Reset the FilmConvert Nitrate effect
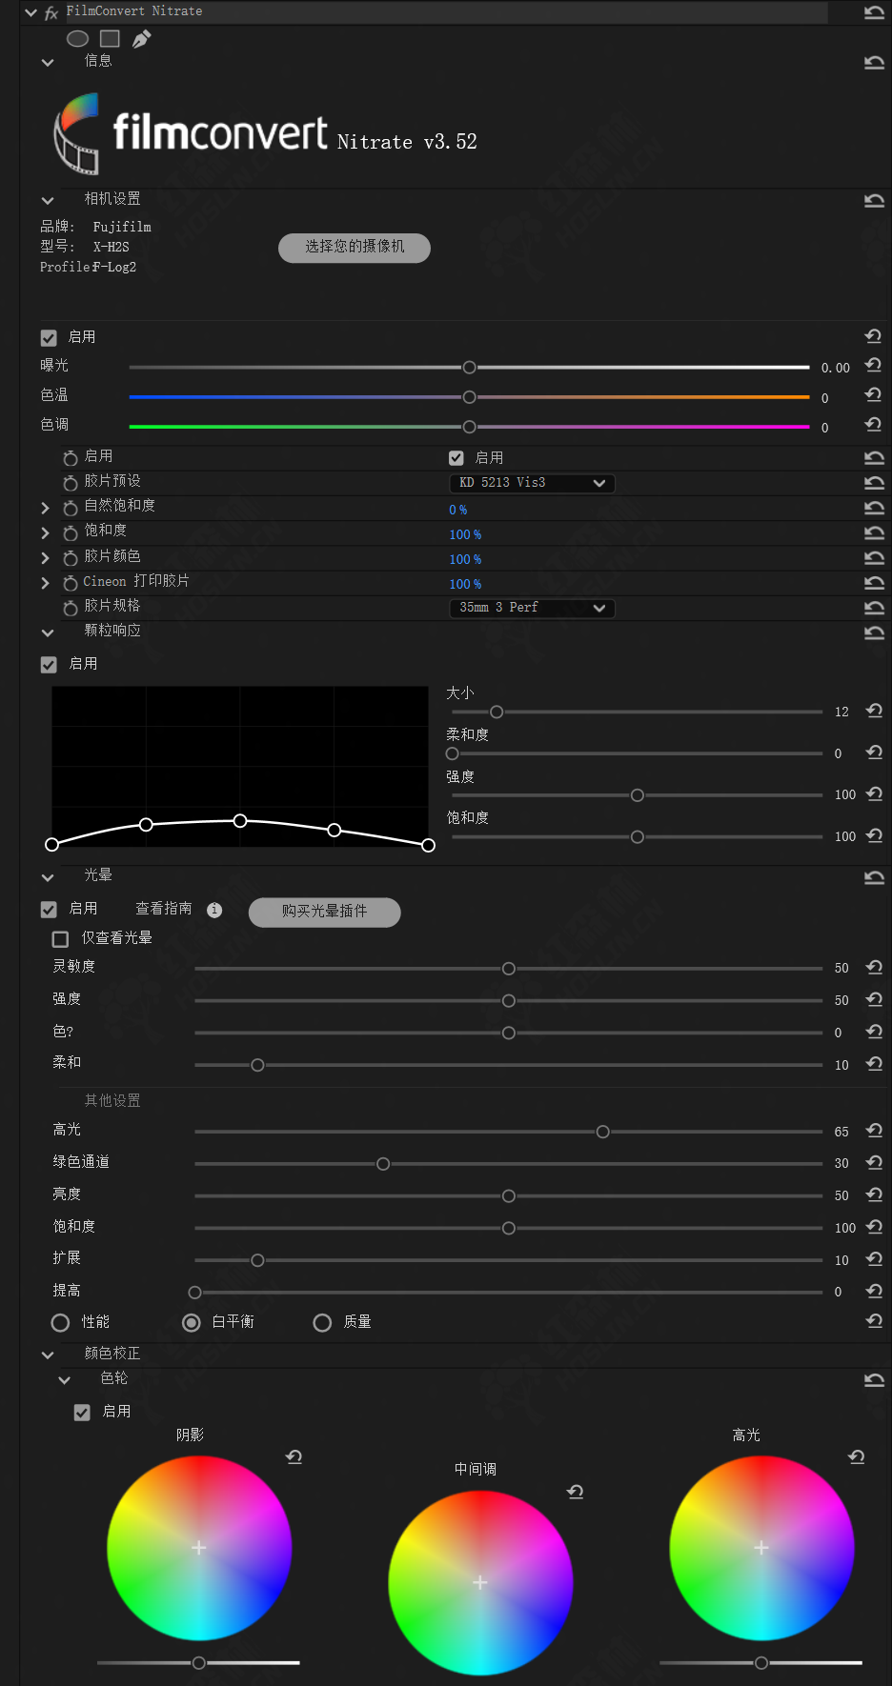Image resolution: width=892 pixels, height=1686 pixels. (x=874, y=12)
